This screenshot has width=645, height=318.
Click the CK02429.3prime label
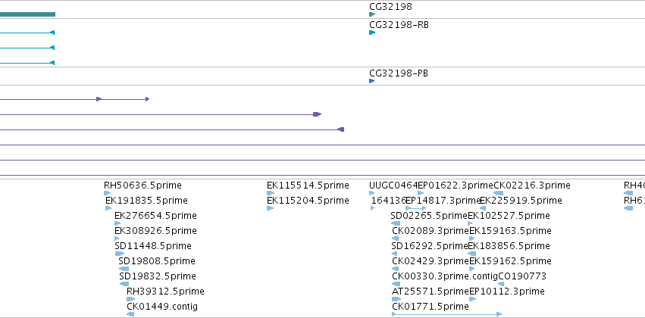pos(431,261)
